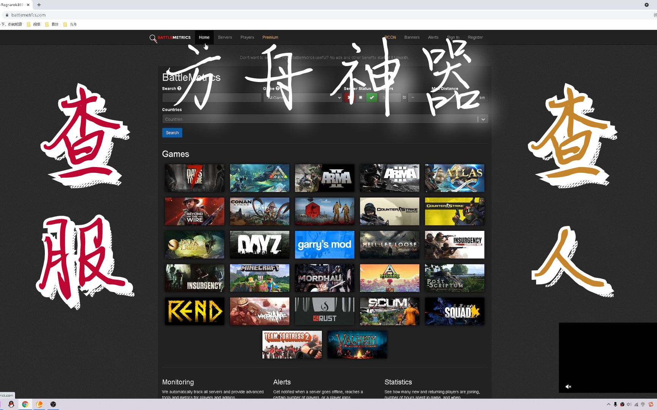Open the OBS Studio taskbar icon
The image size is (657, 410).
pyautogui.click(x=53, y=404)
